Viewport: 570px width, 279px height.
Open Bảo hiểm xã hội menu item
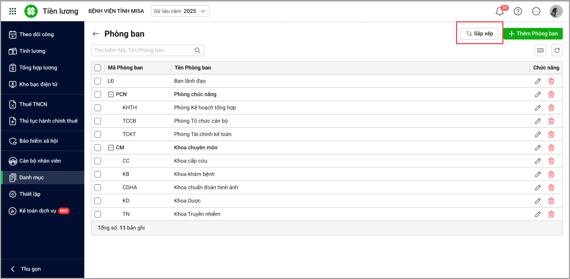tap(38, 141)
